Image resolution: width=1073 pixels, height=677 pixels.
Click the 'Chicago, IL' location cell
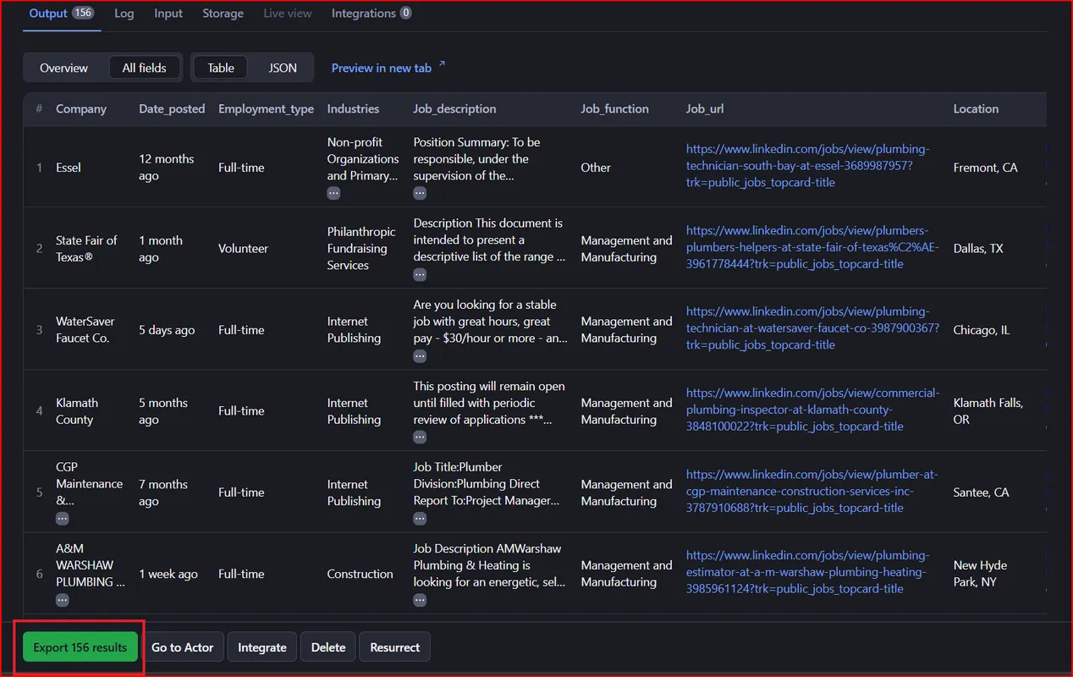(x=982, y=330)
